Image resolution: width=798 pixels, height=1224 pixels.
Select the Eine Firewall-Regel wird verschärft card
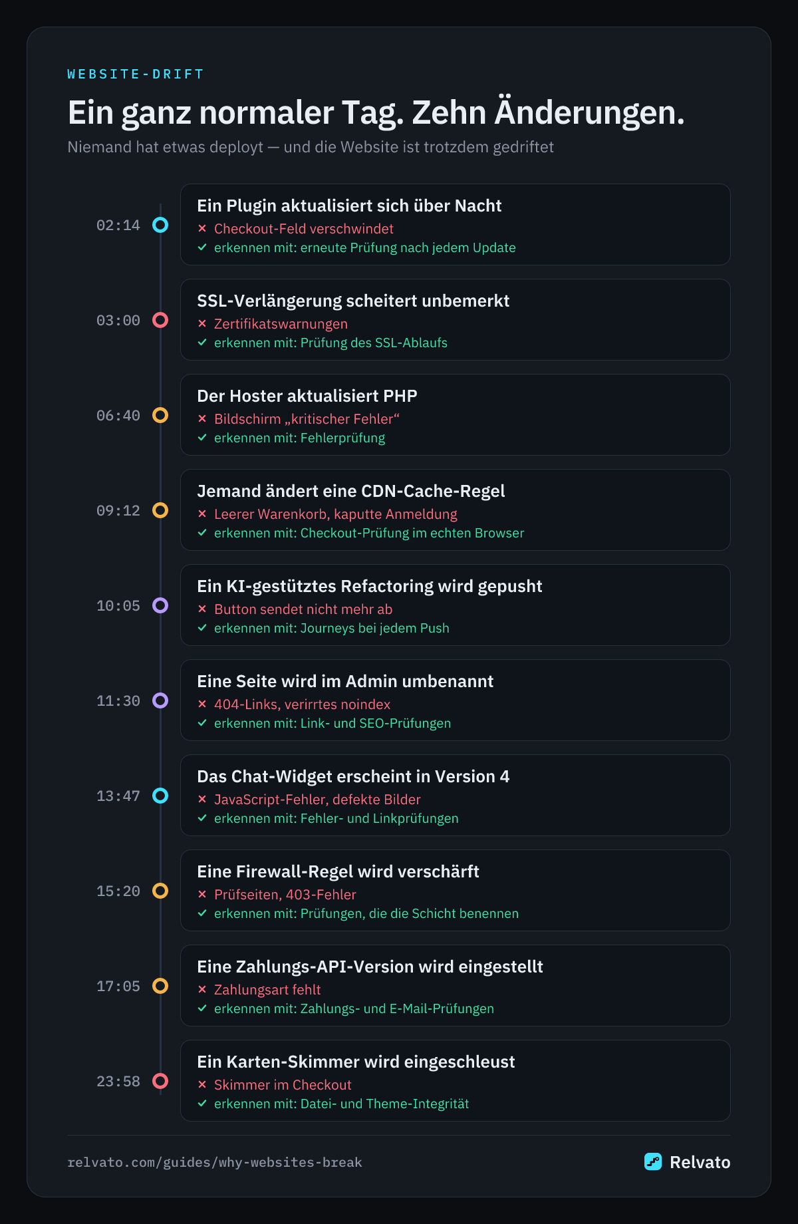point(456,891)
